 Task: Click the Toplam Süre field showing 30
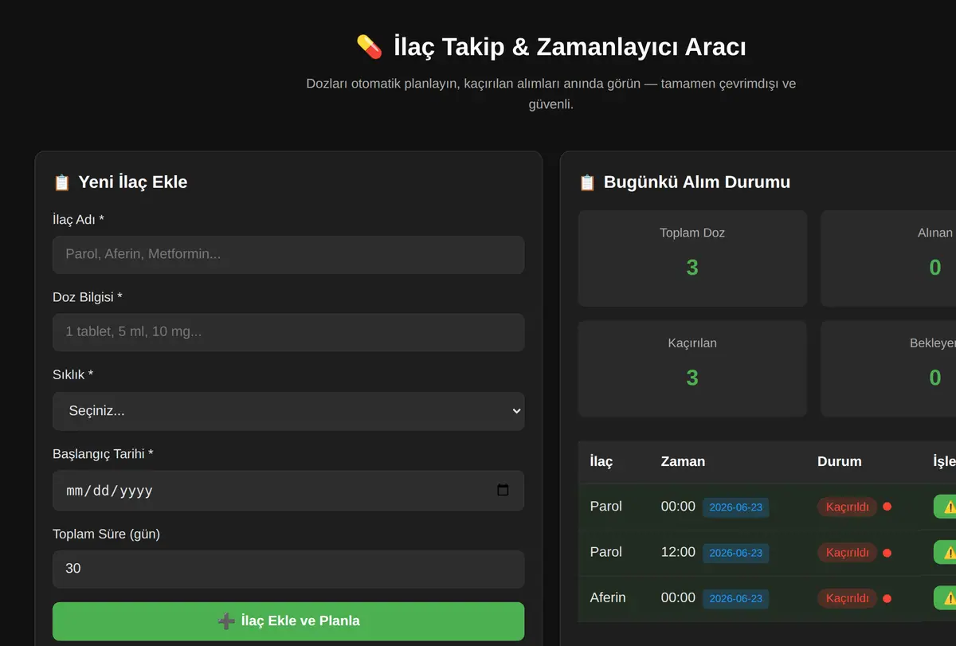[288, 569]
